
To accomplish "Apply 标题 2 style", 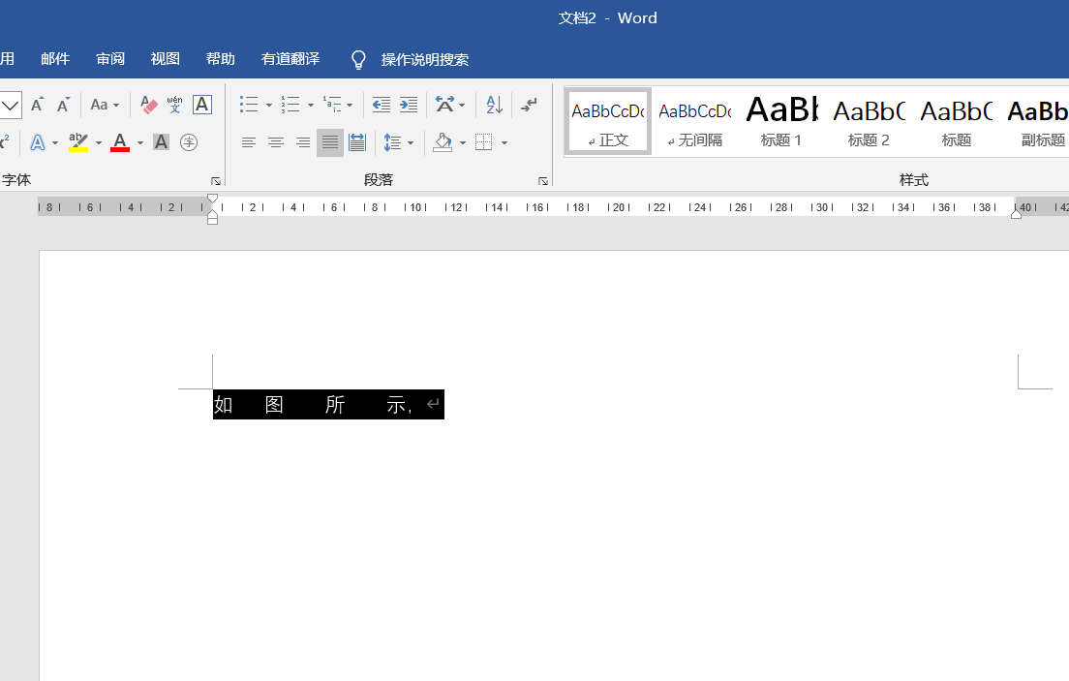I will click(869, 121).
